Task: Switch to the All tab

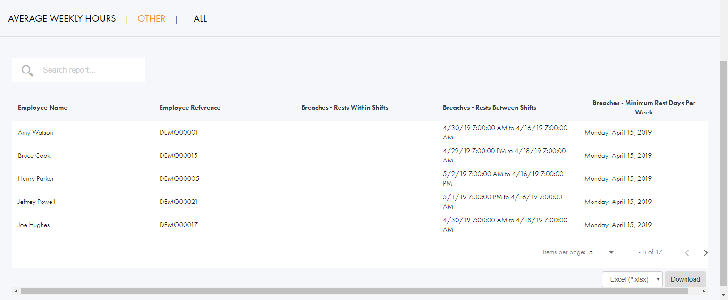Action: 200,19
